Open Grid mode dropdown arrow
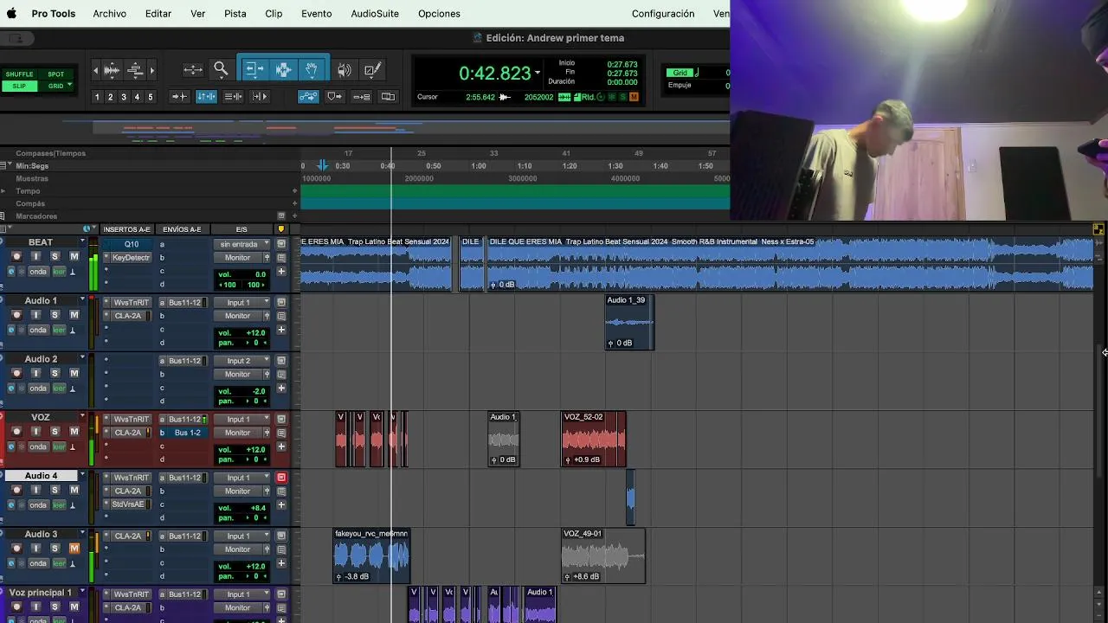 click(69, 86)
